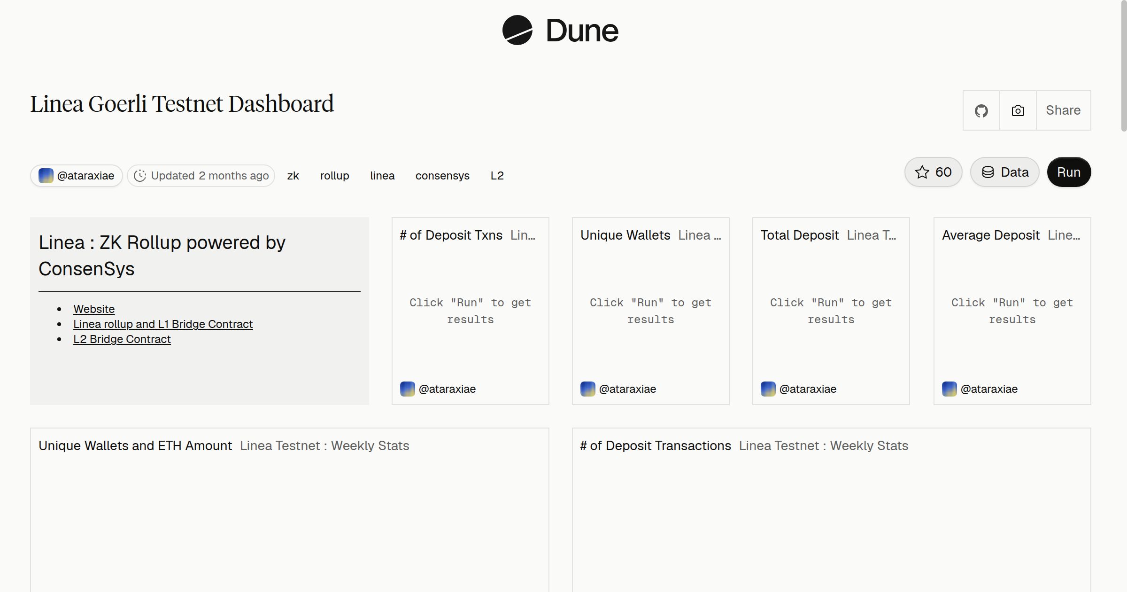Select the consensys tag
The height and width of the screenshot is (592, 1127).
point(442,176)
